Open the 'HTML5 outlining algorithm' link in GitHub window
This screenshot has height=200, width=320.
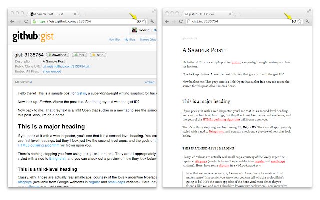(39, 145)
